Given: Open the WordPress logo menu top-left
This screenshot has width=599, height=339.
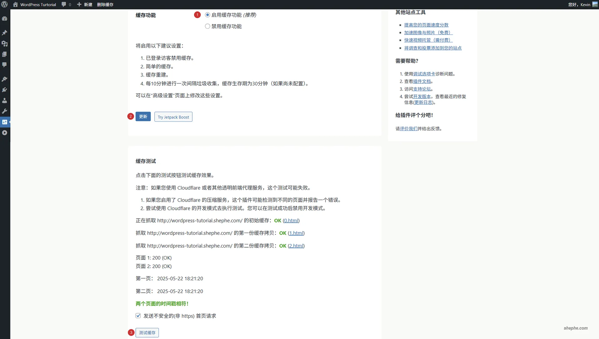Looking at the screenshot, I should [4, 4].
